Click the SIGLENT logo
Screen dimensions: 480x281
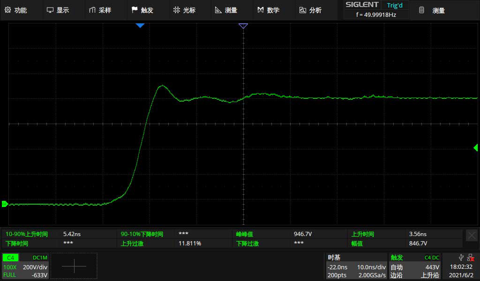tap(362, 5)
